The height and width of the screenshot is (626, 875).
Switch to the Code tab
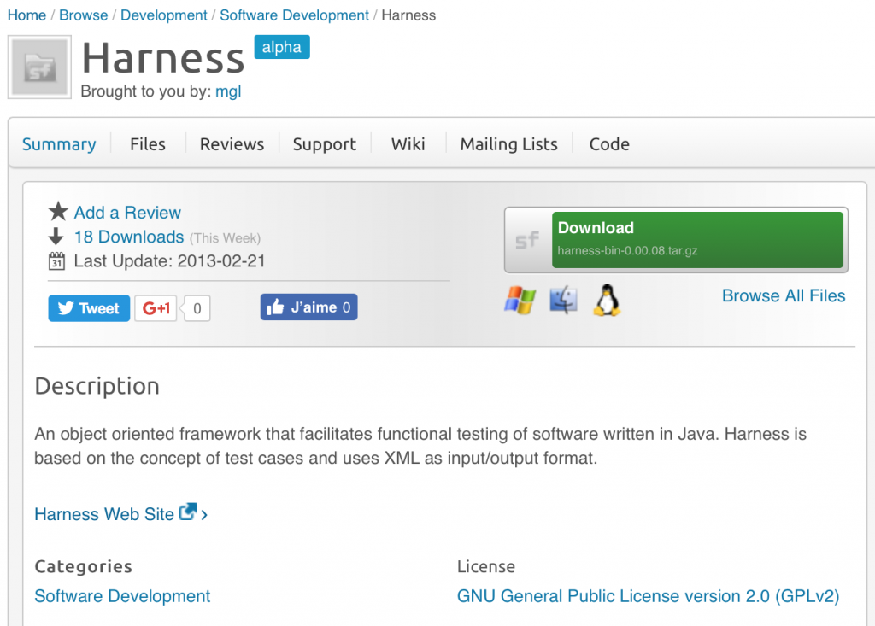[608, 143]
